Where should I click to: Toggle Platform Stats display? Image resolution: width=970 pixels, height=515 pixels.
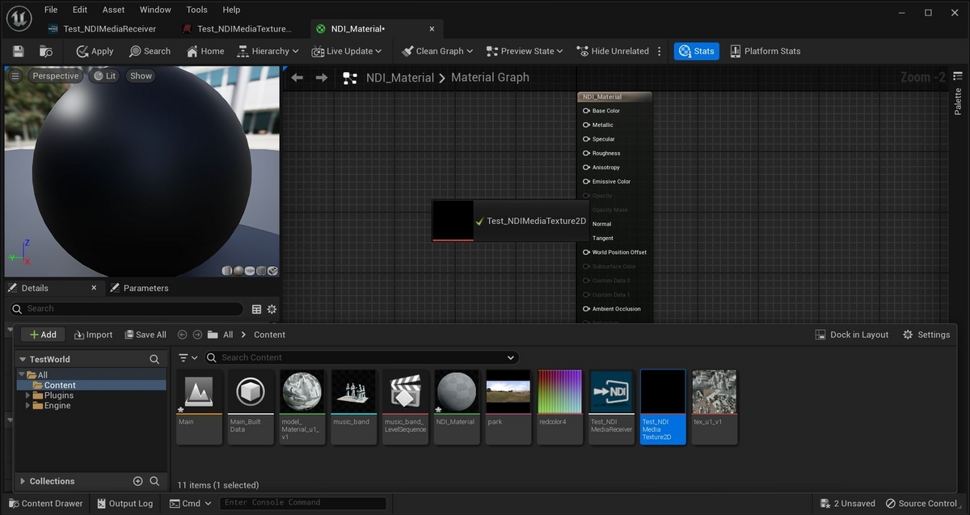click(765, 51)
